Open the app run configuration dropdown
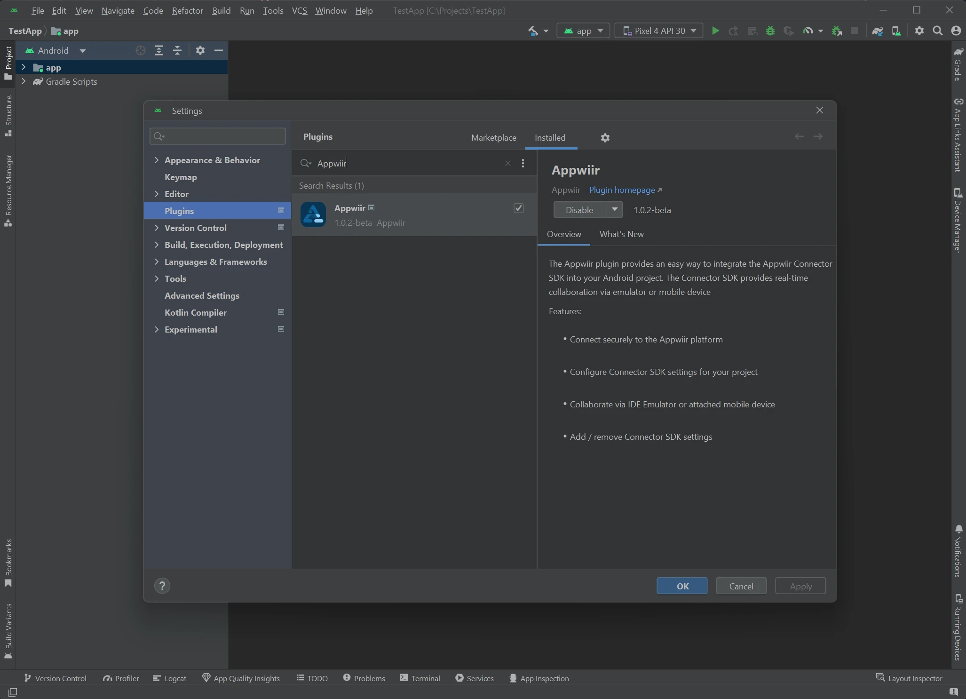The height and width of the screenshot is (699, 966). click(583, 31)
